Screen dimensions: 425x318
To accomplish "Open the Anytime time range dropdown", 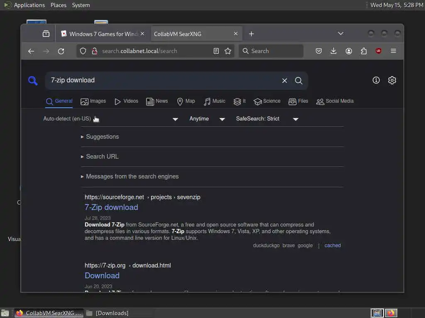I will [207, 119].
